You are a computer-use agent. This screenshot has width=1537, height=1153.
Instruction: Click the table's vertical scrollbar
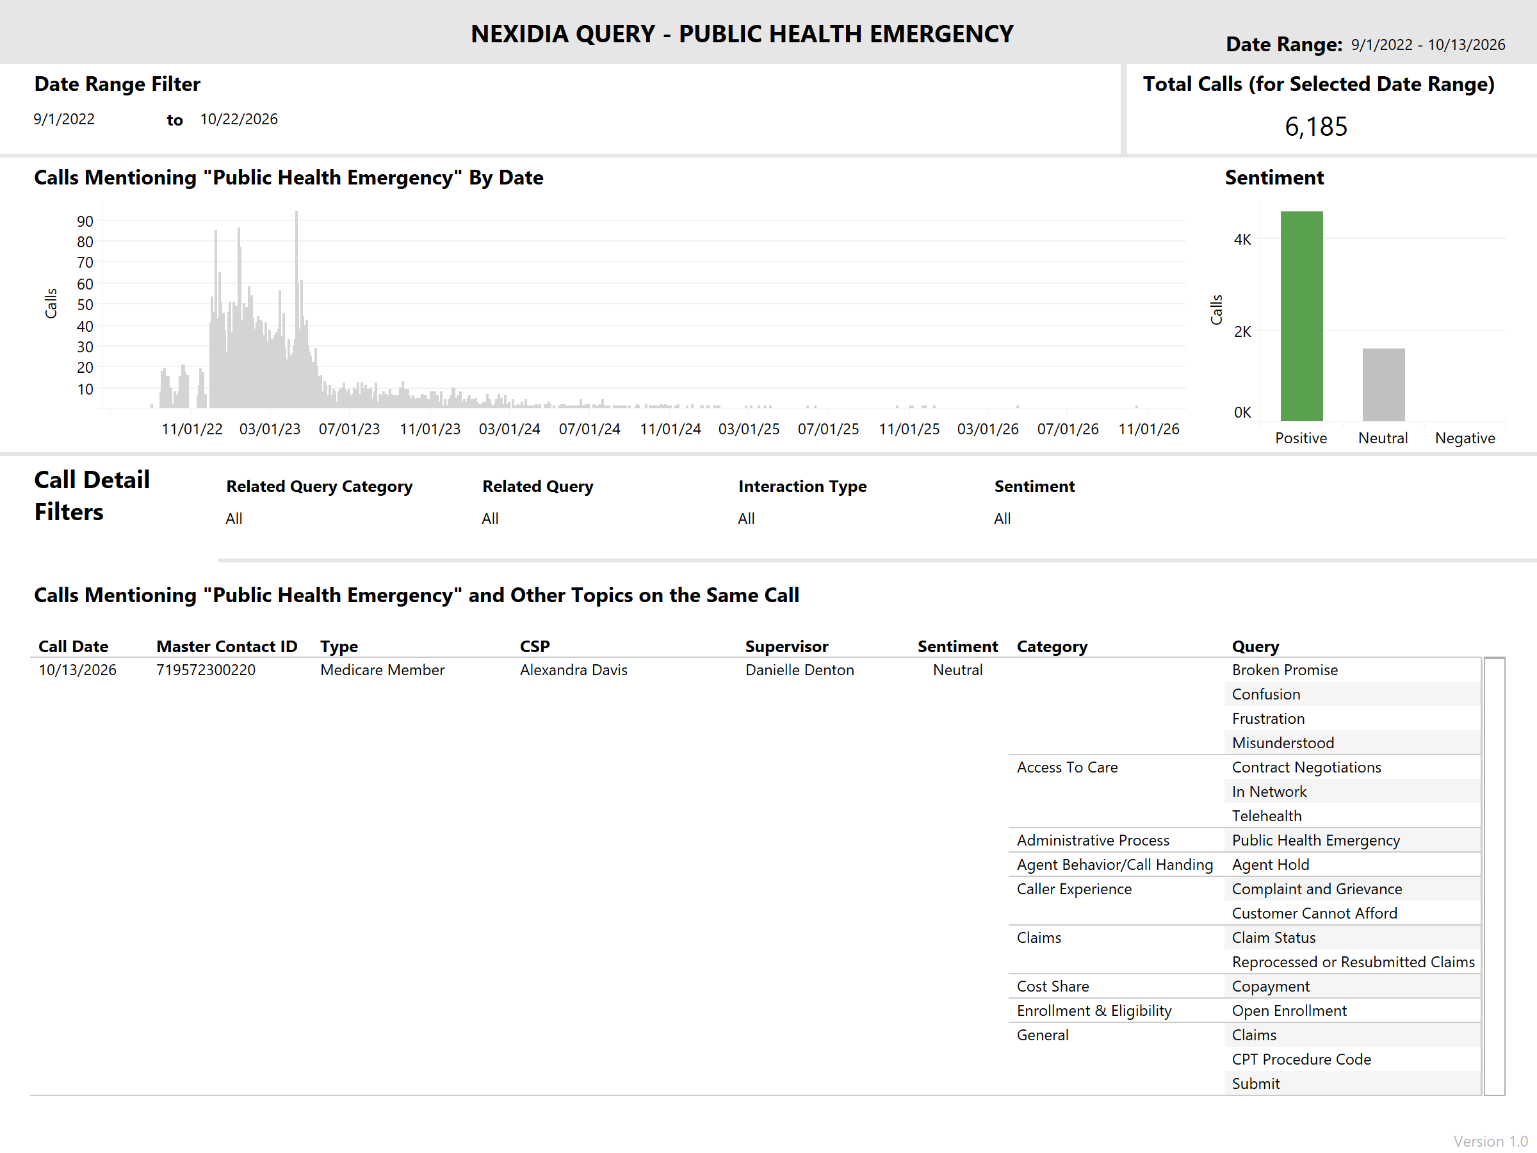1494,876
